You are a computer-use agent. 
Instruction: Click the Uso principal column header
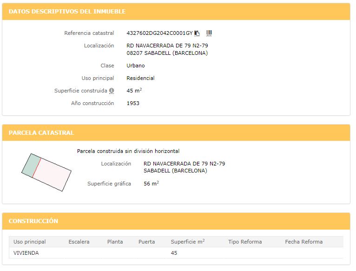click(x=30, y=242)
